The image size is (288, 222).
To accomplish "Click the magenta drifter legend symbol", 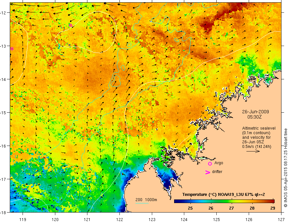I will click(x=207, y=172).
